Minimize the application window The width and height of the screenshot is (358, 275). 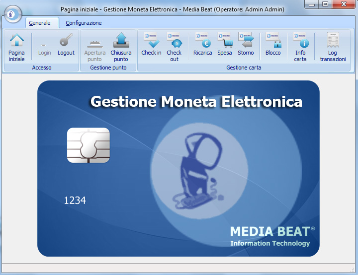pyautogui.click(x=312, y=4)
